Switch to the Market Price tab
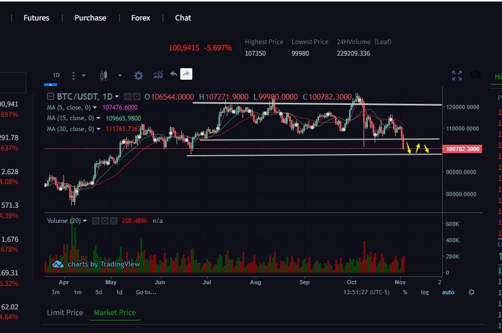 point(114,313)
